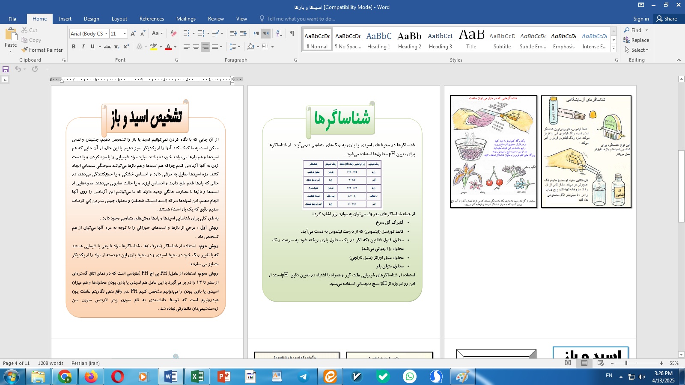Toggle Bold formatting

click(74, 47)
